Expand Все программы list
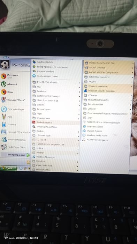Image resolution: width=137 pixels, height=244 pixels. [x=15, y=155]
